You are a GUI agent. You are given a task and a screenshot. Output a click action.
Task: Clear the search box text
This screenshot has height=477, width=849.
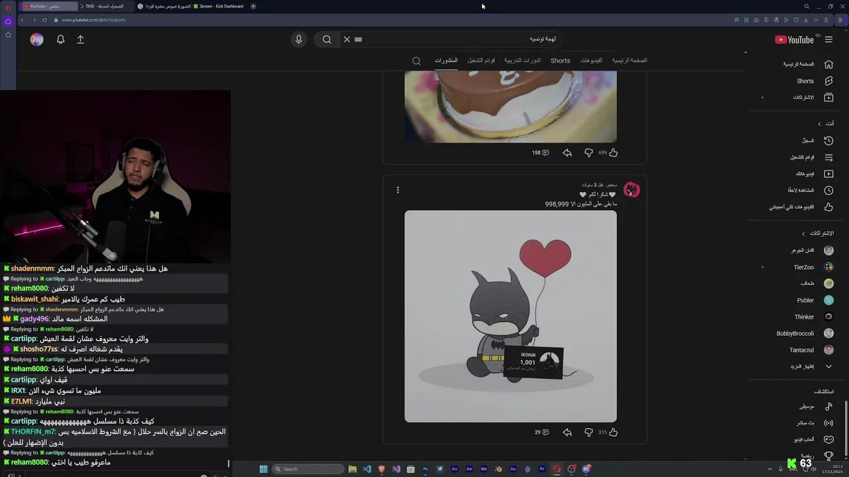pos(346,40)
